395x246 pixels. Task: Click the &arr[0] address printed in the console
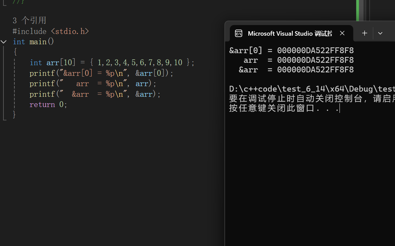click(316, 50)
